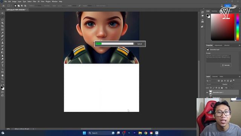This screenshot has width=241, height=136.
Task: Click the Generate button in Properties
Action: (x=226, y=65)
